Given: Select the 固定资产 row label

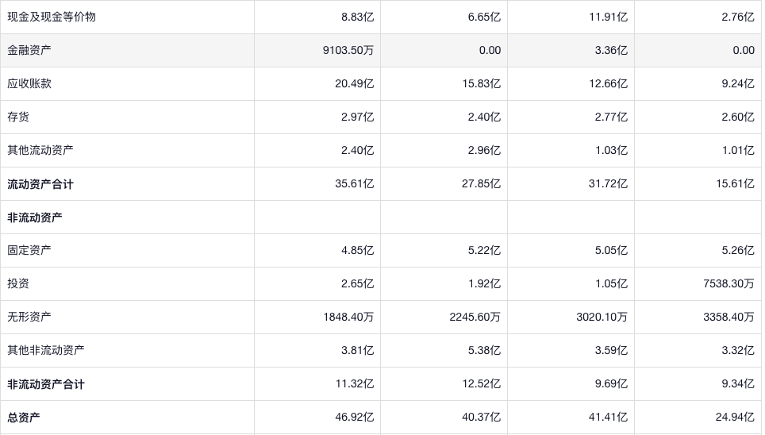Looking at the screenshot, I should pos(29,250).
